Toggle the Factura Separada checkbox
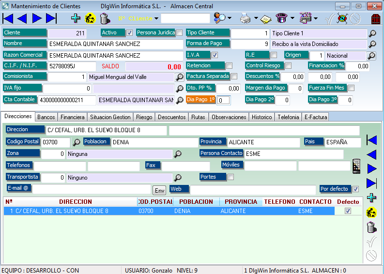384x274 pixels. click(234, 76)
